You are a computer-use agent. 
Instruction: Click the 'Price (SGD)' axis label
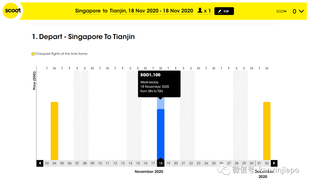point(34,81)
